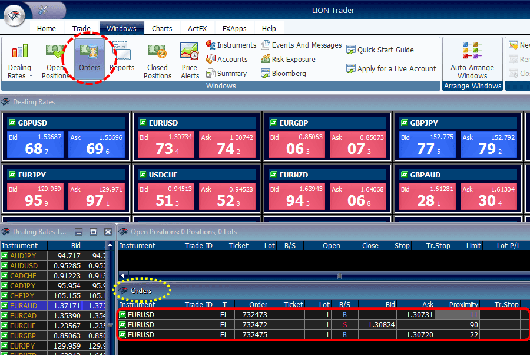Click the EURNZD Ask price button
Viewport: 530px width, 355px height.
358,196
